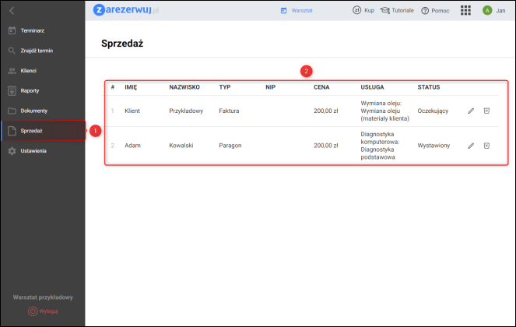Image resolution: width=516 pixels, height=327 pixels.
Task: Click 'Wystawiony' status cell
Action: pyautogui.click(x=434, y=146)
